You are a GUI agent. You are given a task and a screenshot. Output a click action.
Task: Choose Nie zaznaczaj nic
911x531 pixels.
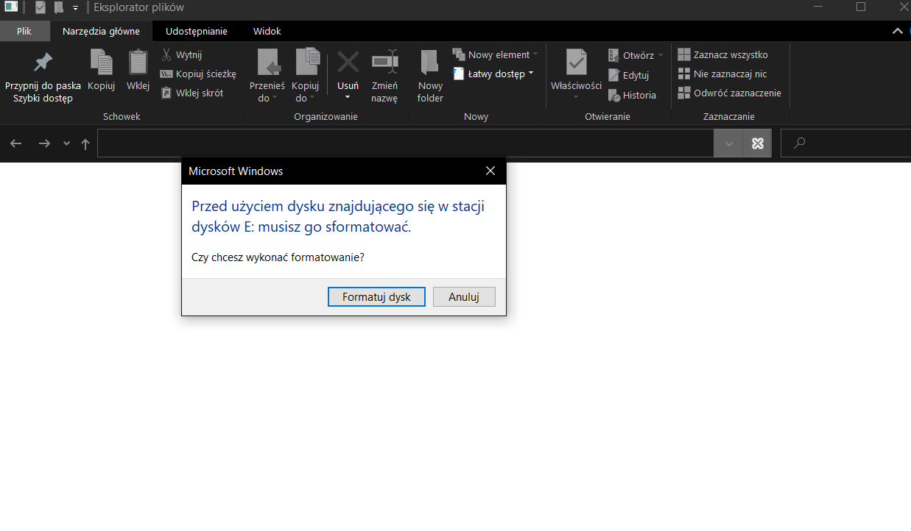[x=722, y=74]
